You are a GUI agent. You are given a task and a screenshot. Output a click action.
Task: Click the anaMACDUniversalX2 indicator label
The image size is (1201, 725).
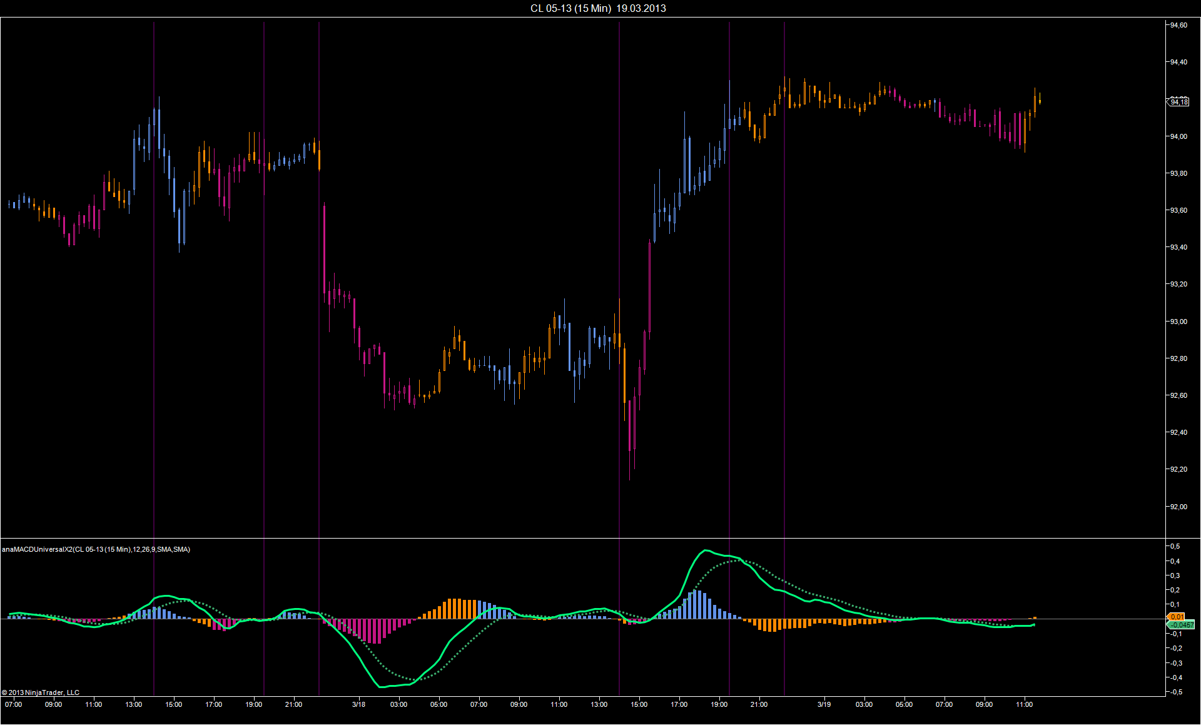(x=96, y=549)
